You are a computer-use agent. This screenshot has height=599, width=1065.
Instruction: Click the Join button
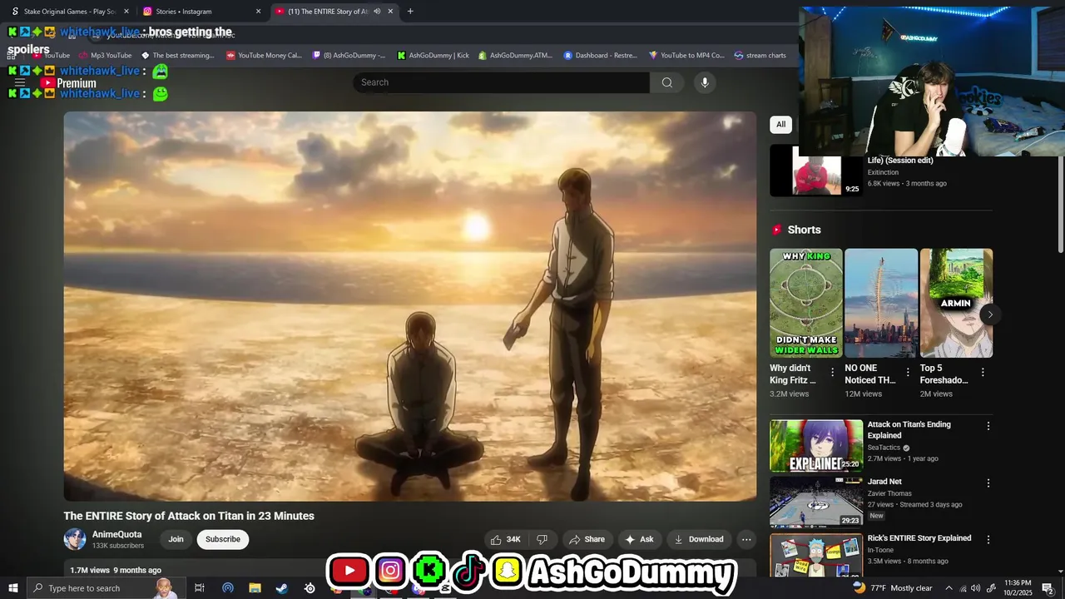pos(176,539)
